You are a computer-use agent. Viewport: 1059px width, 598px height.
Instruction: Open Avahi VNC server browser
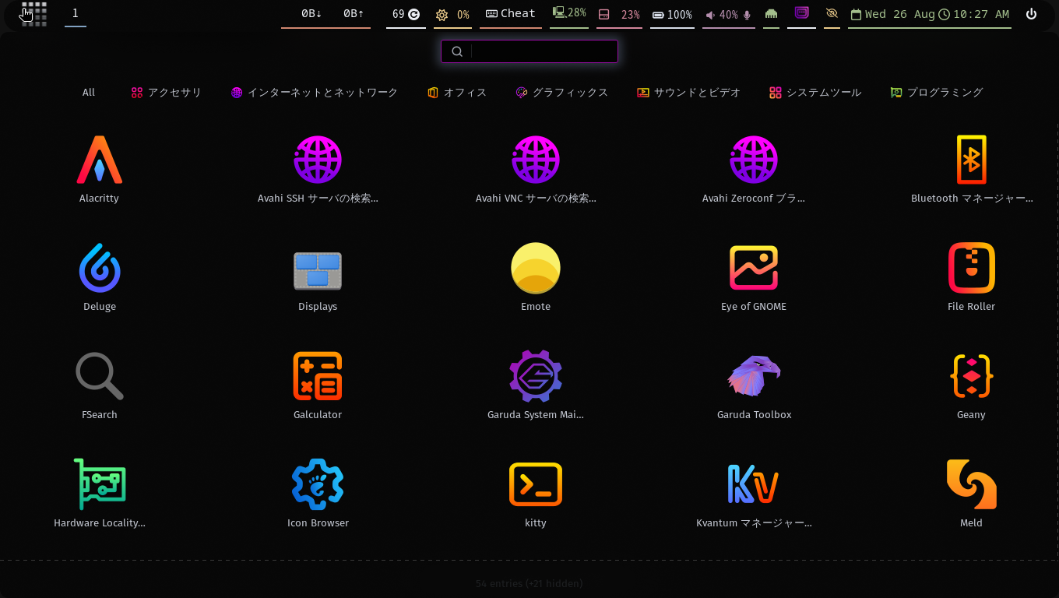[x=536, y=170]
